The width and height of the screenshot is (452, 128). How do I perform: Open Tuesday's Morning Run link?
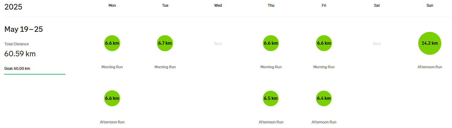click(x=165, y=67)
